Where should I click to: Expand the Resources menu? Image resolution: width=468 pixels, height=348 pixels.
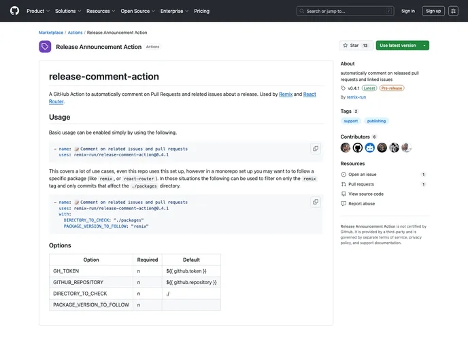coord(101,11)
